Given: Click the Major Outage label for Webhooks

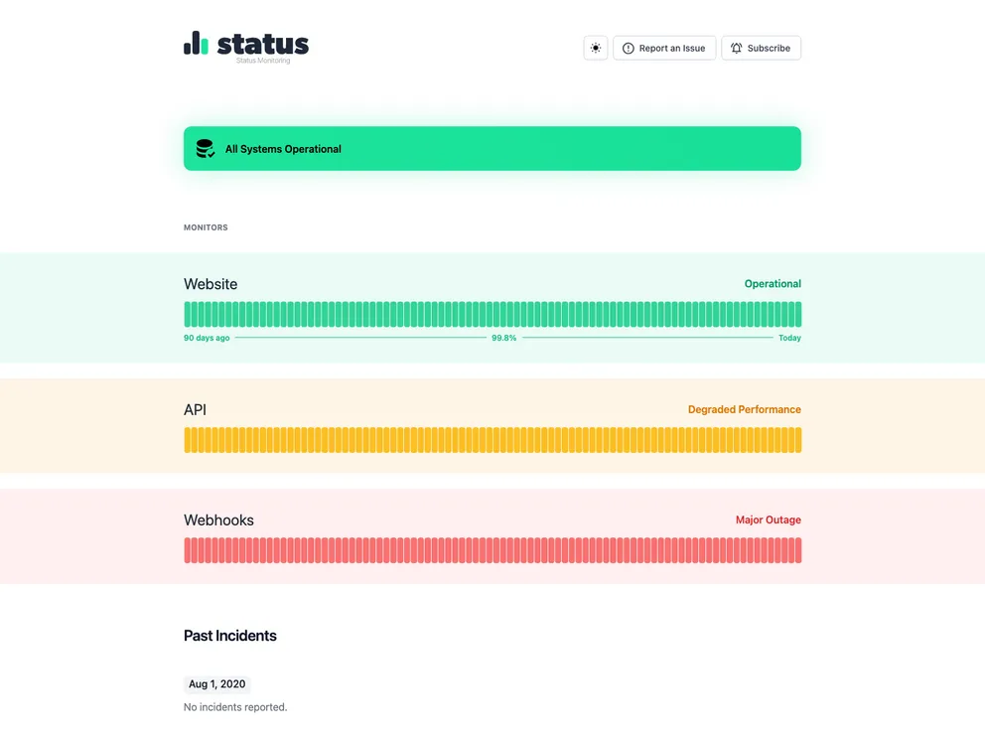Looking at the screenshot, I should pos(768,519).
